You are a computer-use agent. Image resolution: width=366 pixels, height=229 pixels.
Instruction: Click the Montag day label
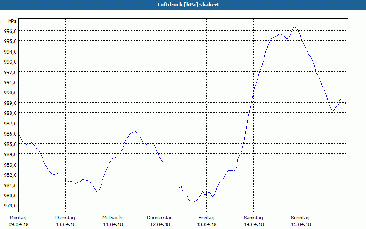pyautogui.click(x=18, y=218)
